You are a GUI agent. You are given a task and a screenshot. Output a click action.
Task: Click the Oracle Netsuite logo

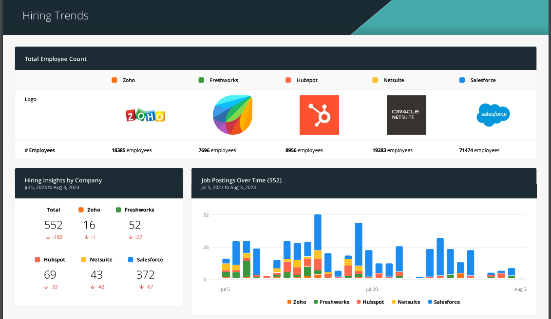pyautogui.click(x=406, y=115)
